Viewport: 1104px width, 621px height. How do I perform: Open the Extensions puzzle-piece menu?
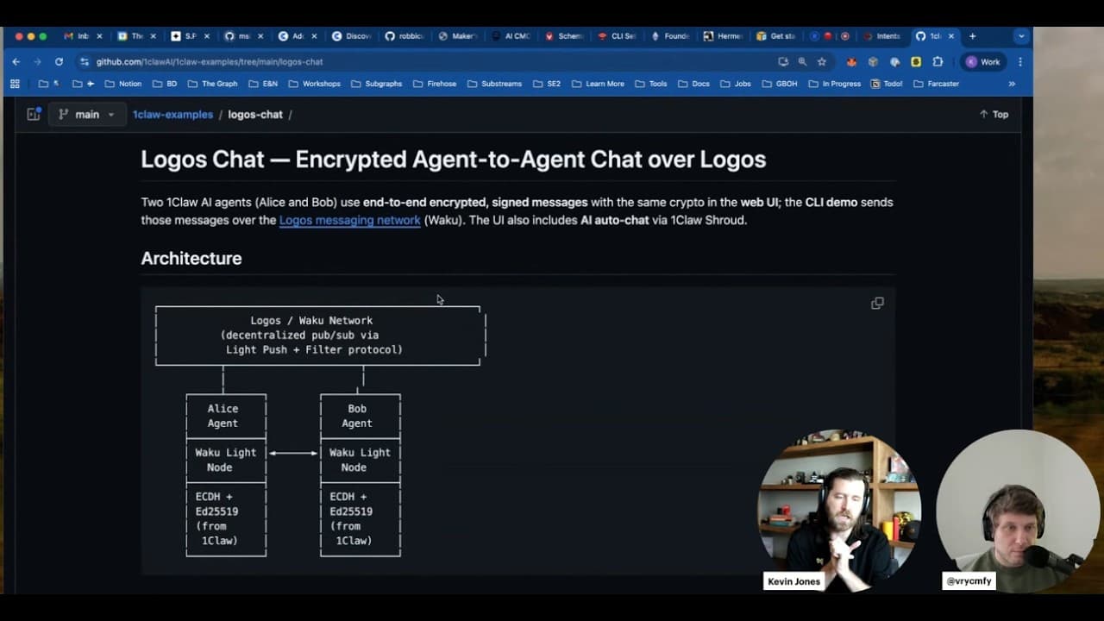(x=938, y=62)
